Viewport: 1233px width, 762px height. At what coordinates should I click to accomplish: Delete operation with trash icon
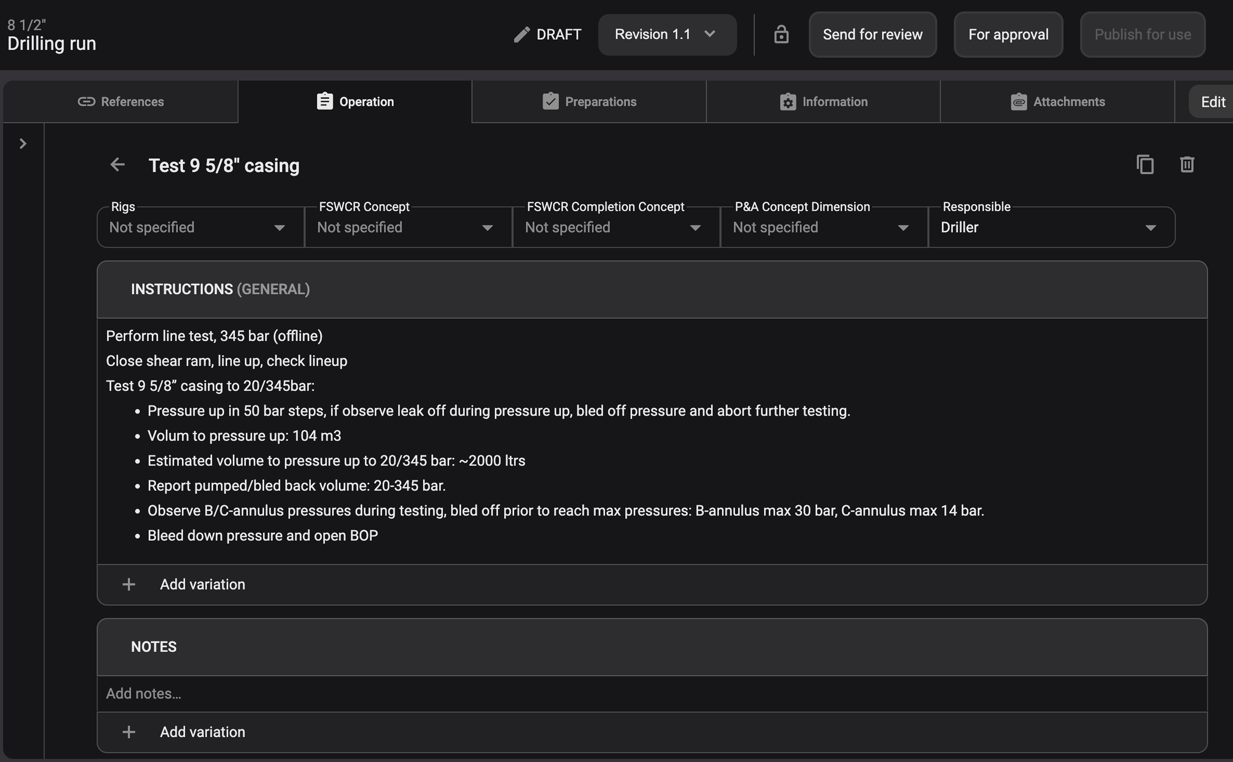pos(1187,165)
